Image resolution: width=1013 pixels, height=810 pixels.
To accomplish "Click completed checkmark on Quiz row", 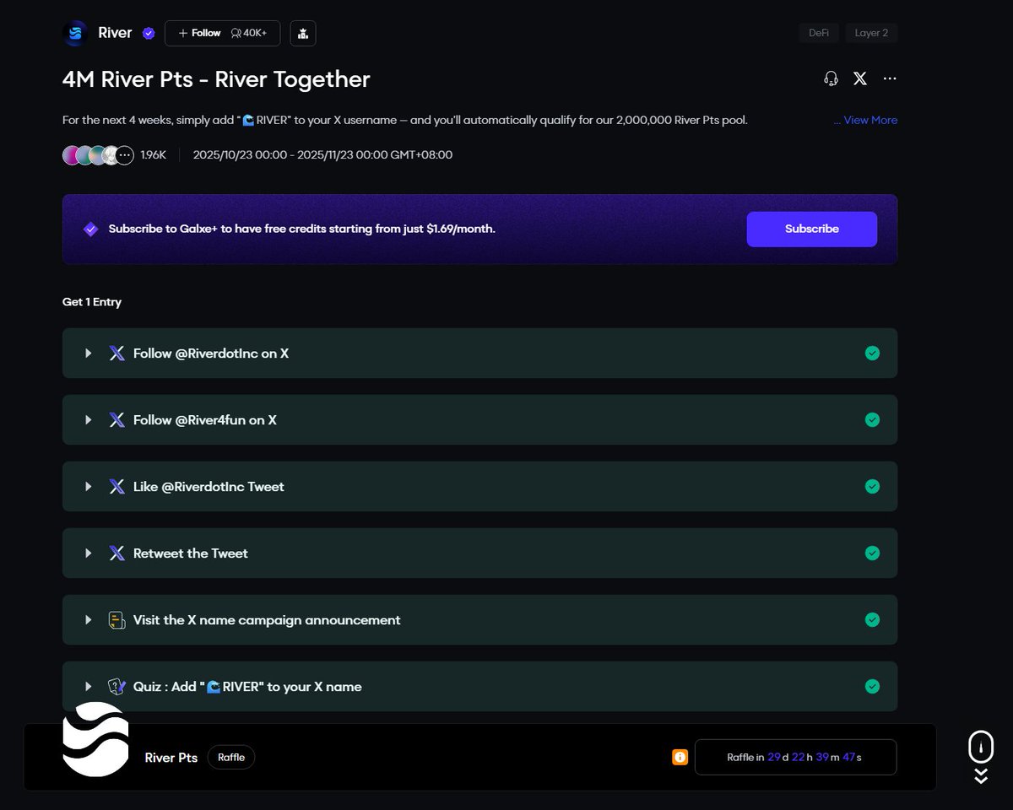I will tap(872, 687).
